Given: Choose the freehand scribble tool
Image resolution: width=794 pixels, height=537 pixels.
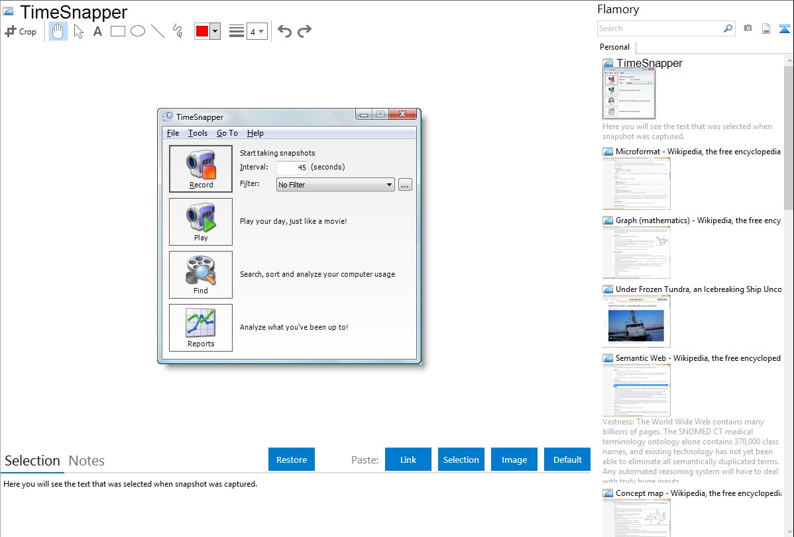Looking at the screenshot, I should 178,31.
